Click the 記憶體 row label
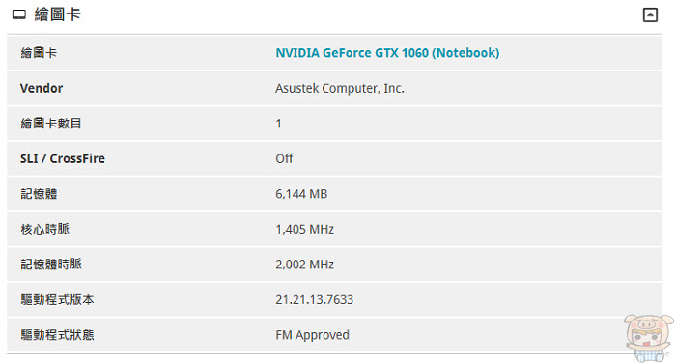Image resolution: width=676 pixels, height=363 pixels. (39, 194)
